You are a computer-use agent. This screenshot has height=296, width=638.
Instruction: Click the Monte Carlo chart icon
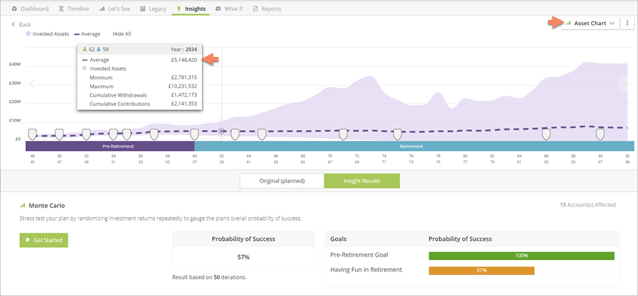click(x=22, y=205)
